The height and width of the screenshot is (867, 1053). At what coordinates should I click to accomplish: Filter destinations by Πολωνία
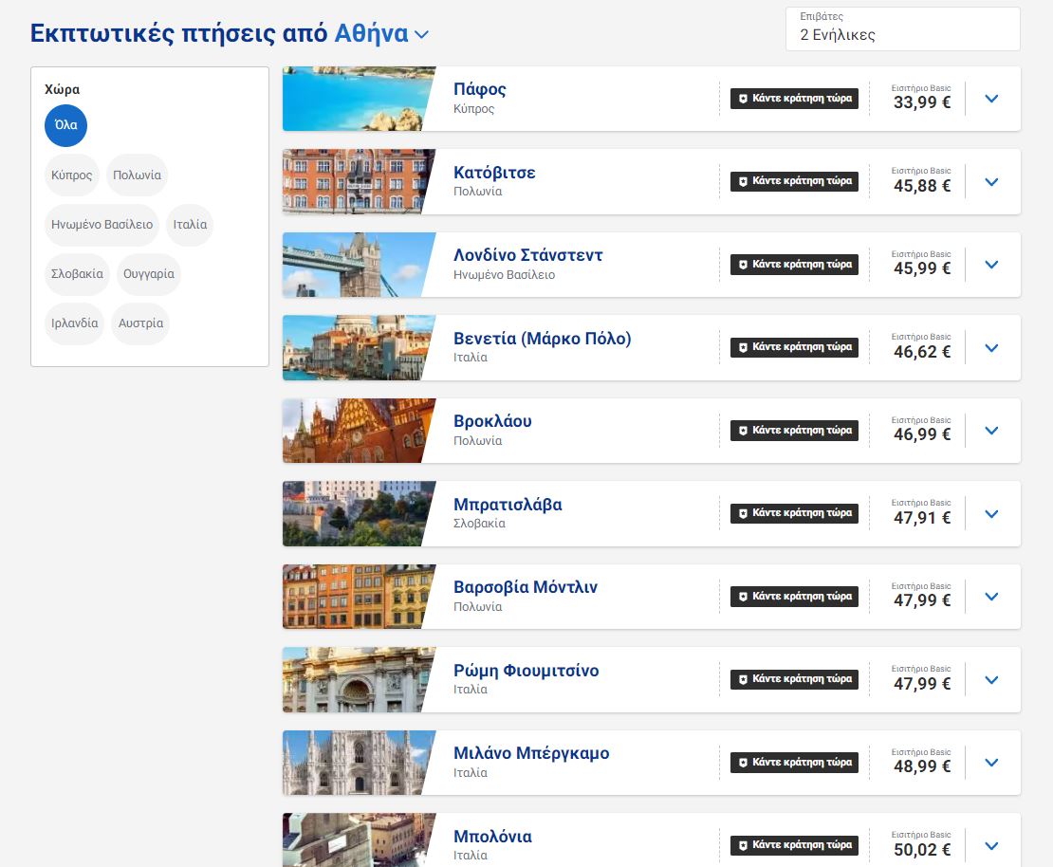137,175
